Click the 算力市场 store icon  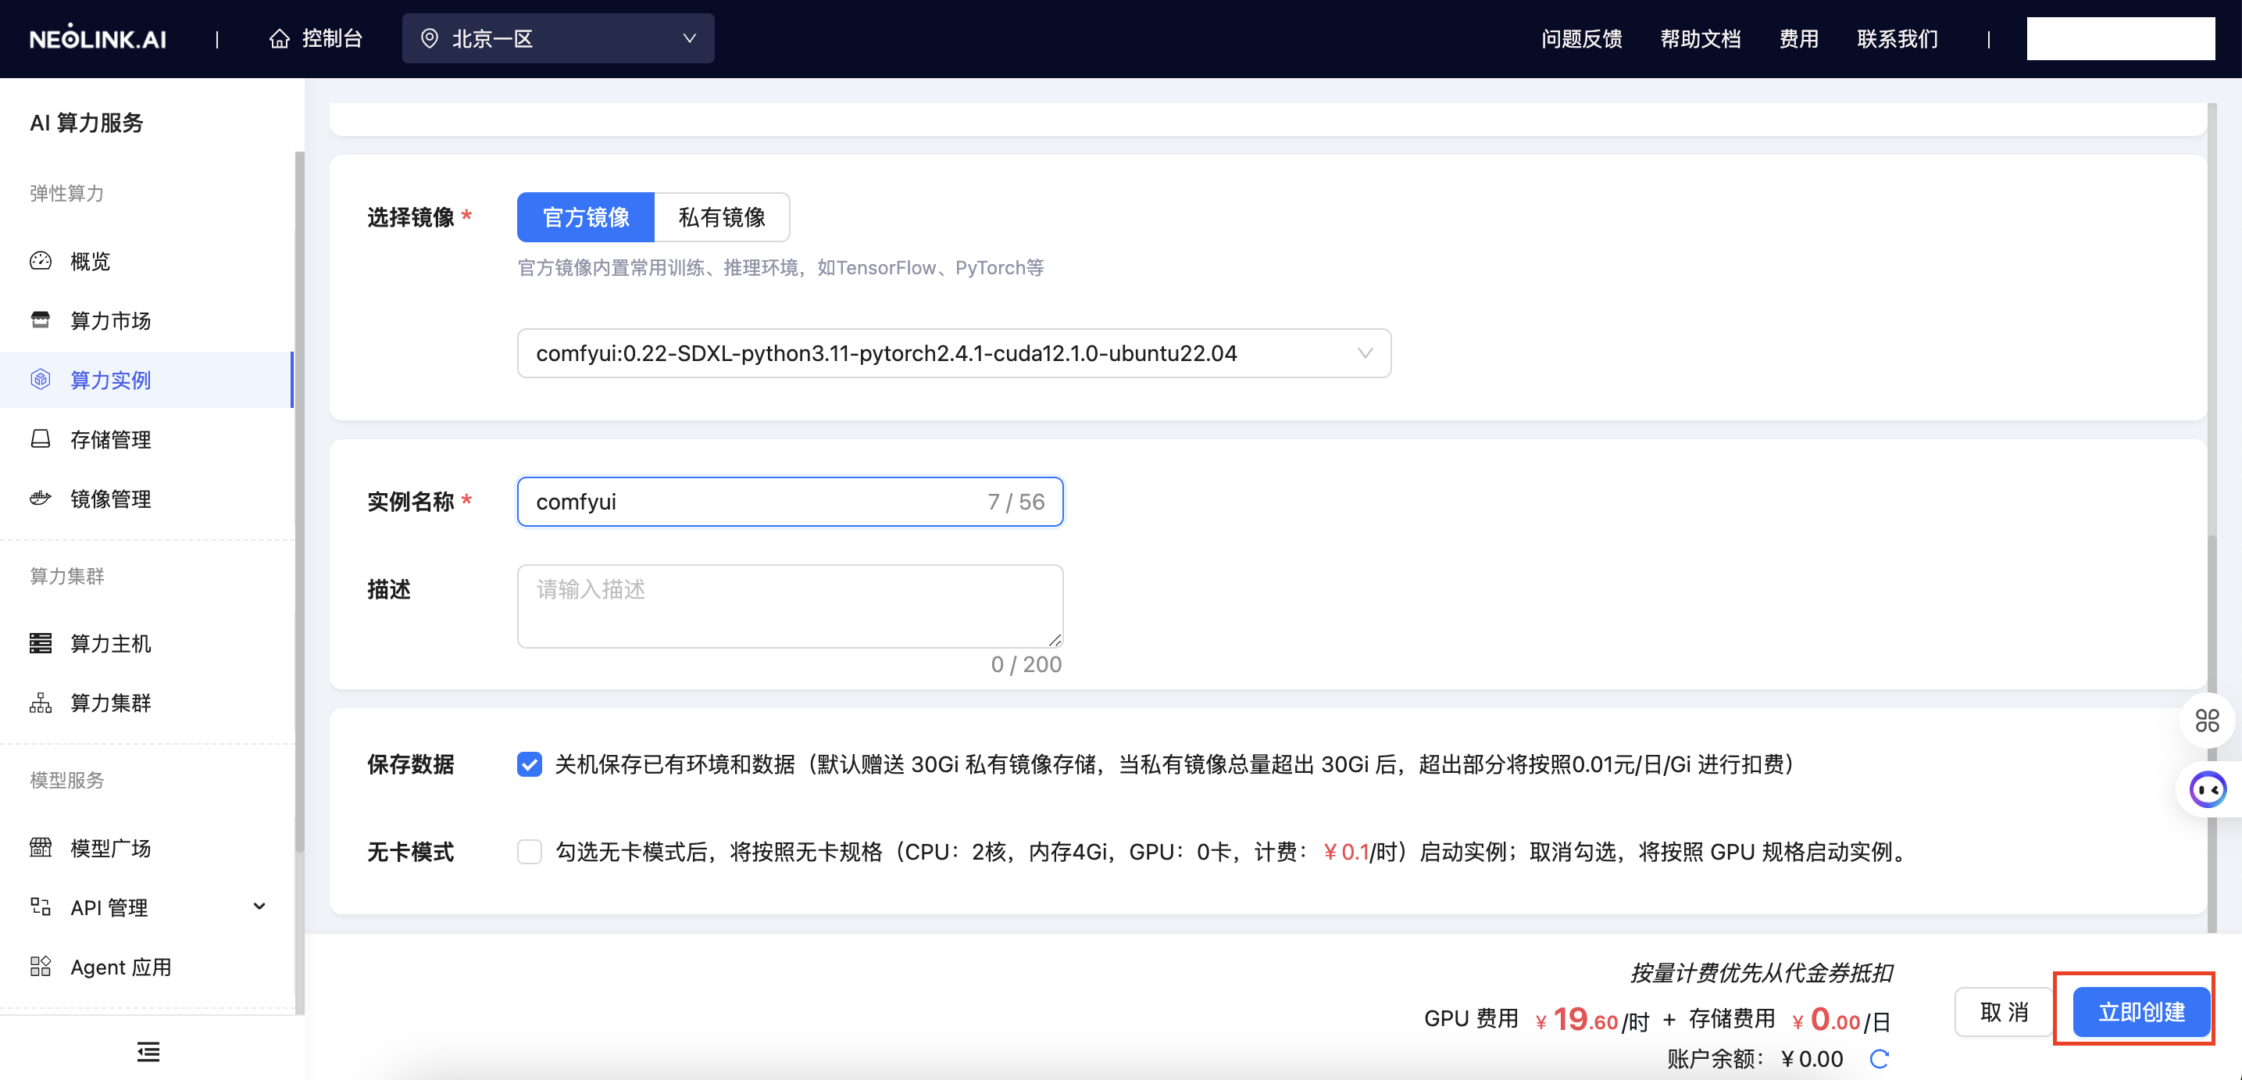[41, 320]
